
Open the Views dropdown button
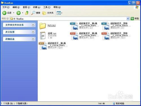pos(60,13)
